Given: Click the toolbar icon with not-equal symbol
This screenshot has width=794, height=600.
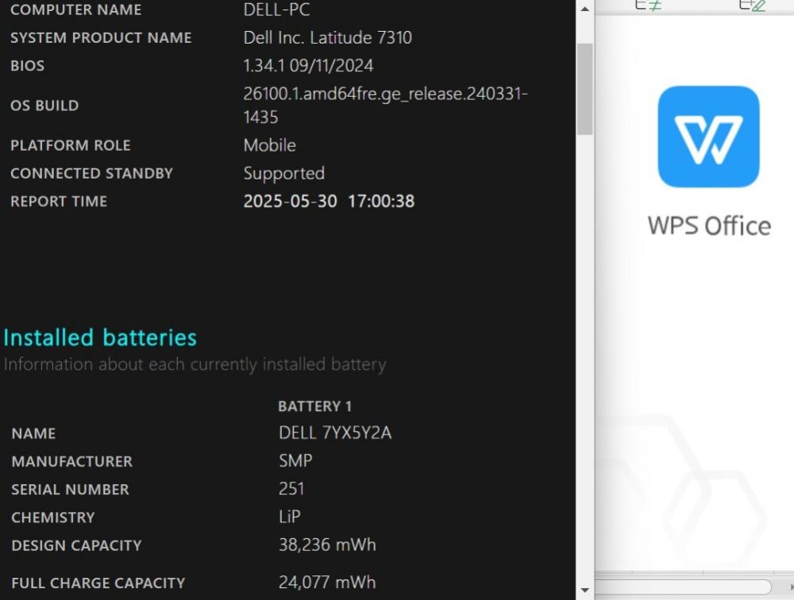Looking at the screenshot, I should [649, 5].
